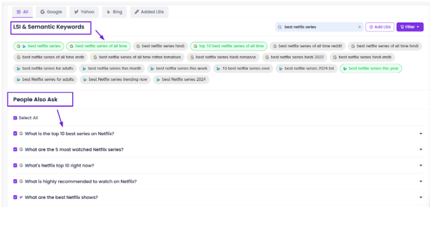Expand What are the 5 most watched answer
Image resolution: width=430 pixels, height=228 pixels.
(x=421, y=149)
